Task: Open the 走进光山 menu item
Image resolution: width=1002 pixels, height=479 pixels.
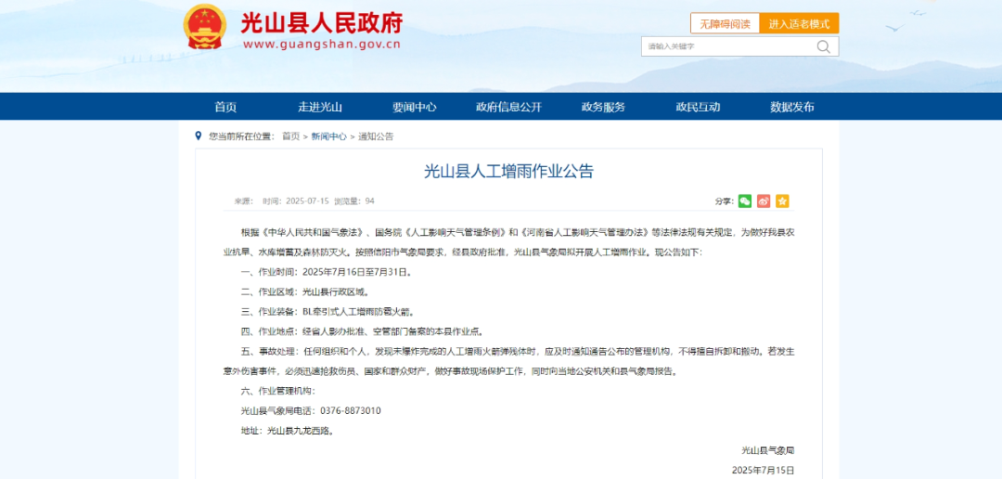Action: point(320,107)
